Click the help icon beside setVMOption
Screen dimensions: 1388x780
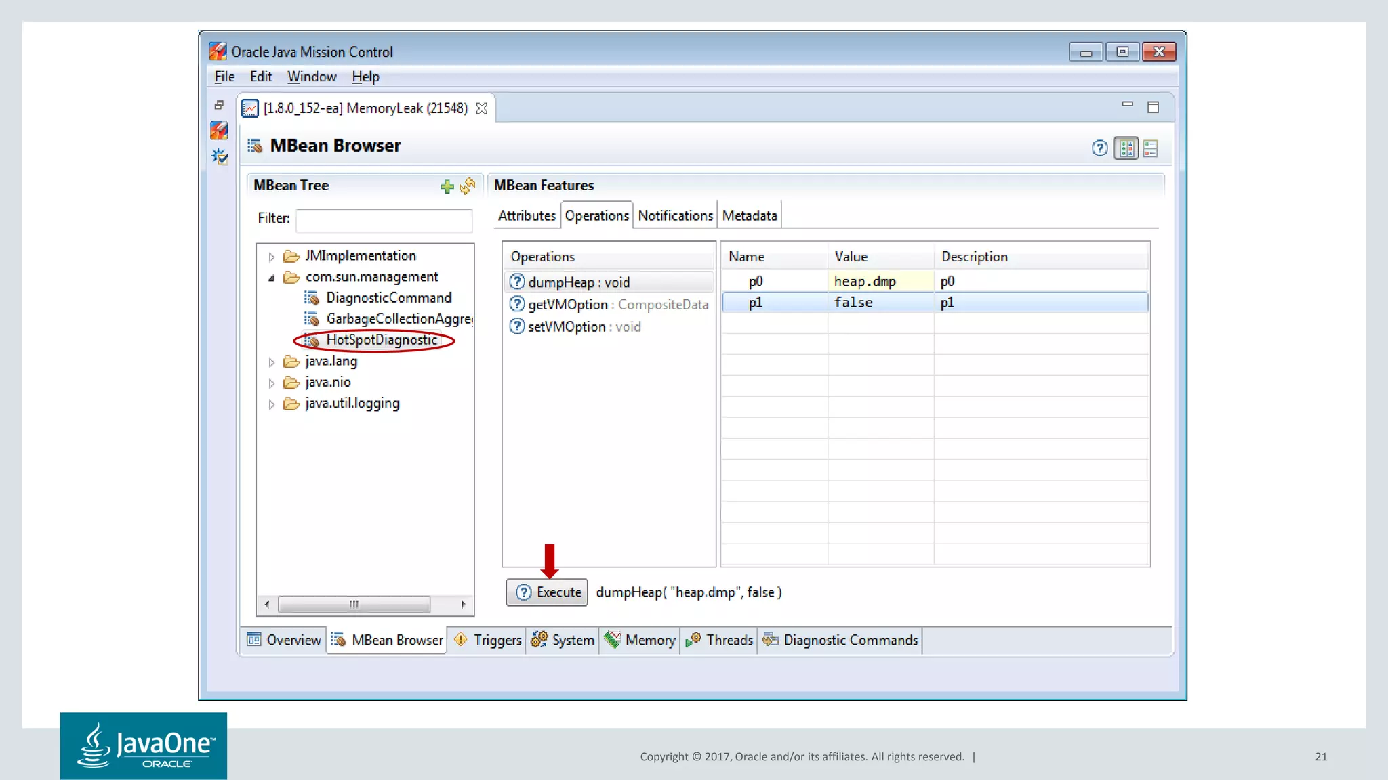[517, 326]
